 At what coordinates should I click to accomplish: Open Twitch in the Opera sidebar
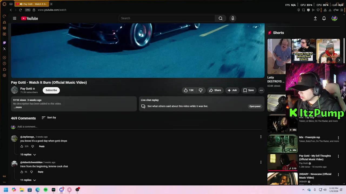(4, 43)
